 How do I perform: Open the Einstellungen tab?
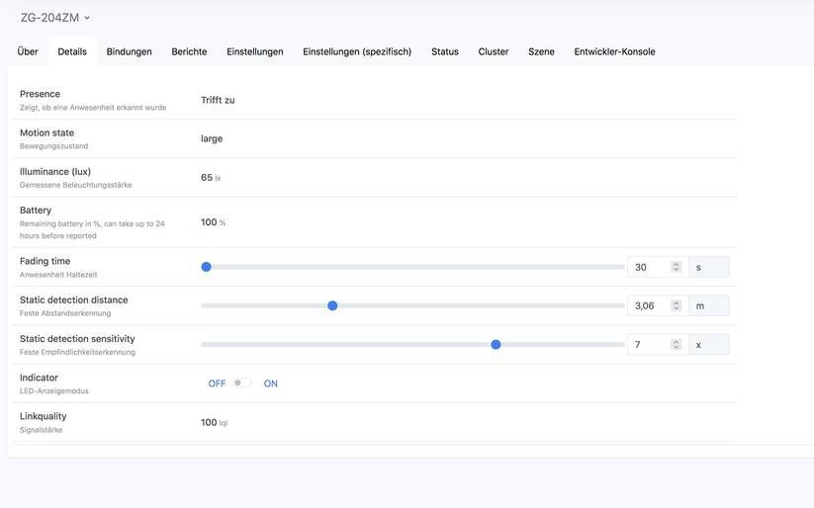coord(254,51)
